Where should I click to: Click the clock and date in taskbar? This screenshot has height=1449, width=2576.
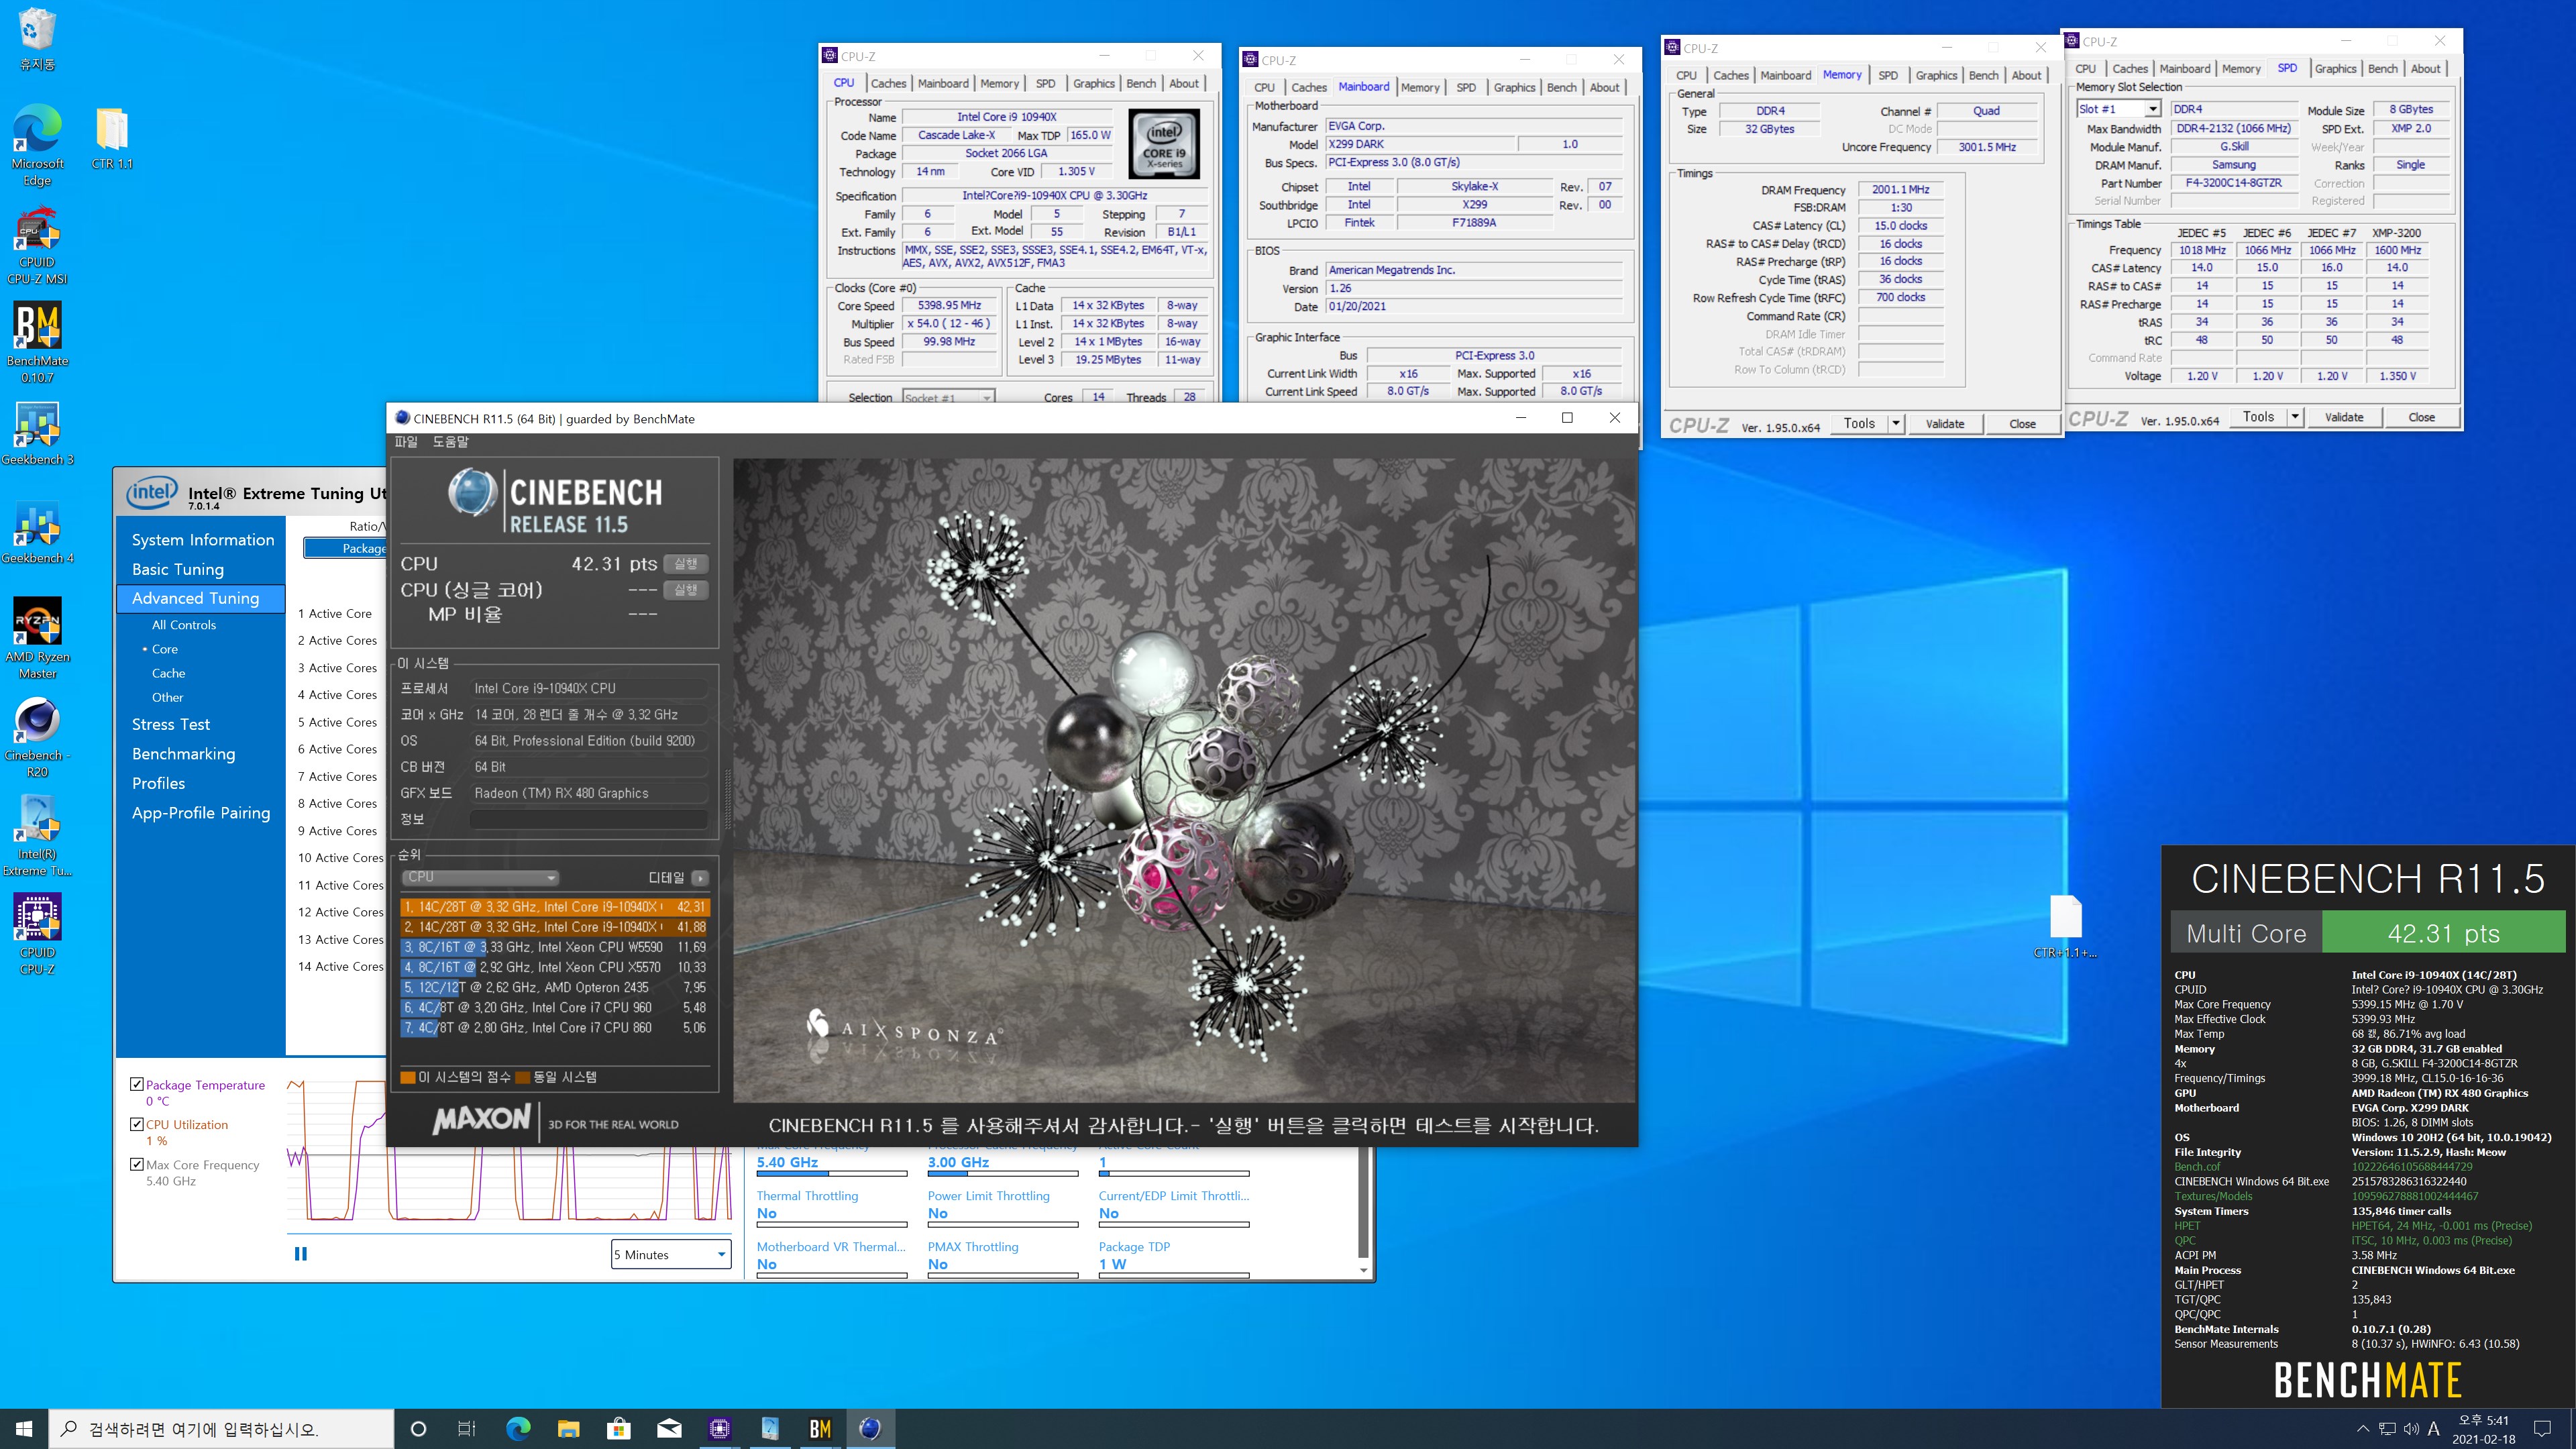point(2483,1429)
